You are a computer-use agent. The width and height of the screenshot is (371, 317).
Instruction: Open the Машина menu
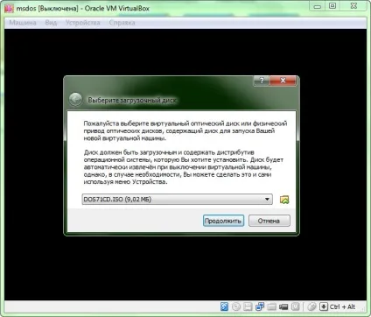(23, 23)
